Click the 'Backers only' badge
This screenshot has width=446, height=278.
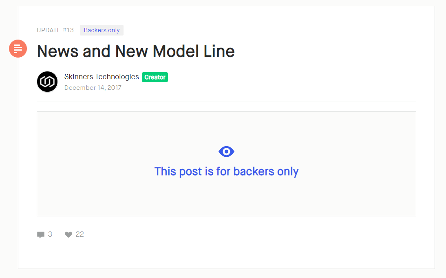(102, 30)
